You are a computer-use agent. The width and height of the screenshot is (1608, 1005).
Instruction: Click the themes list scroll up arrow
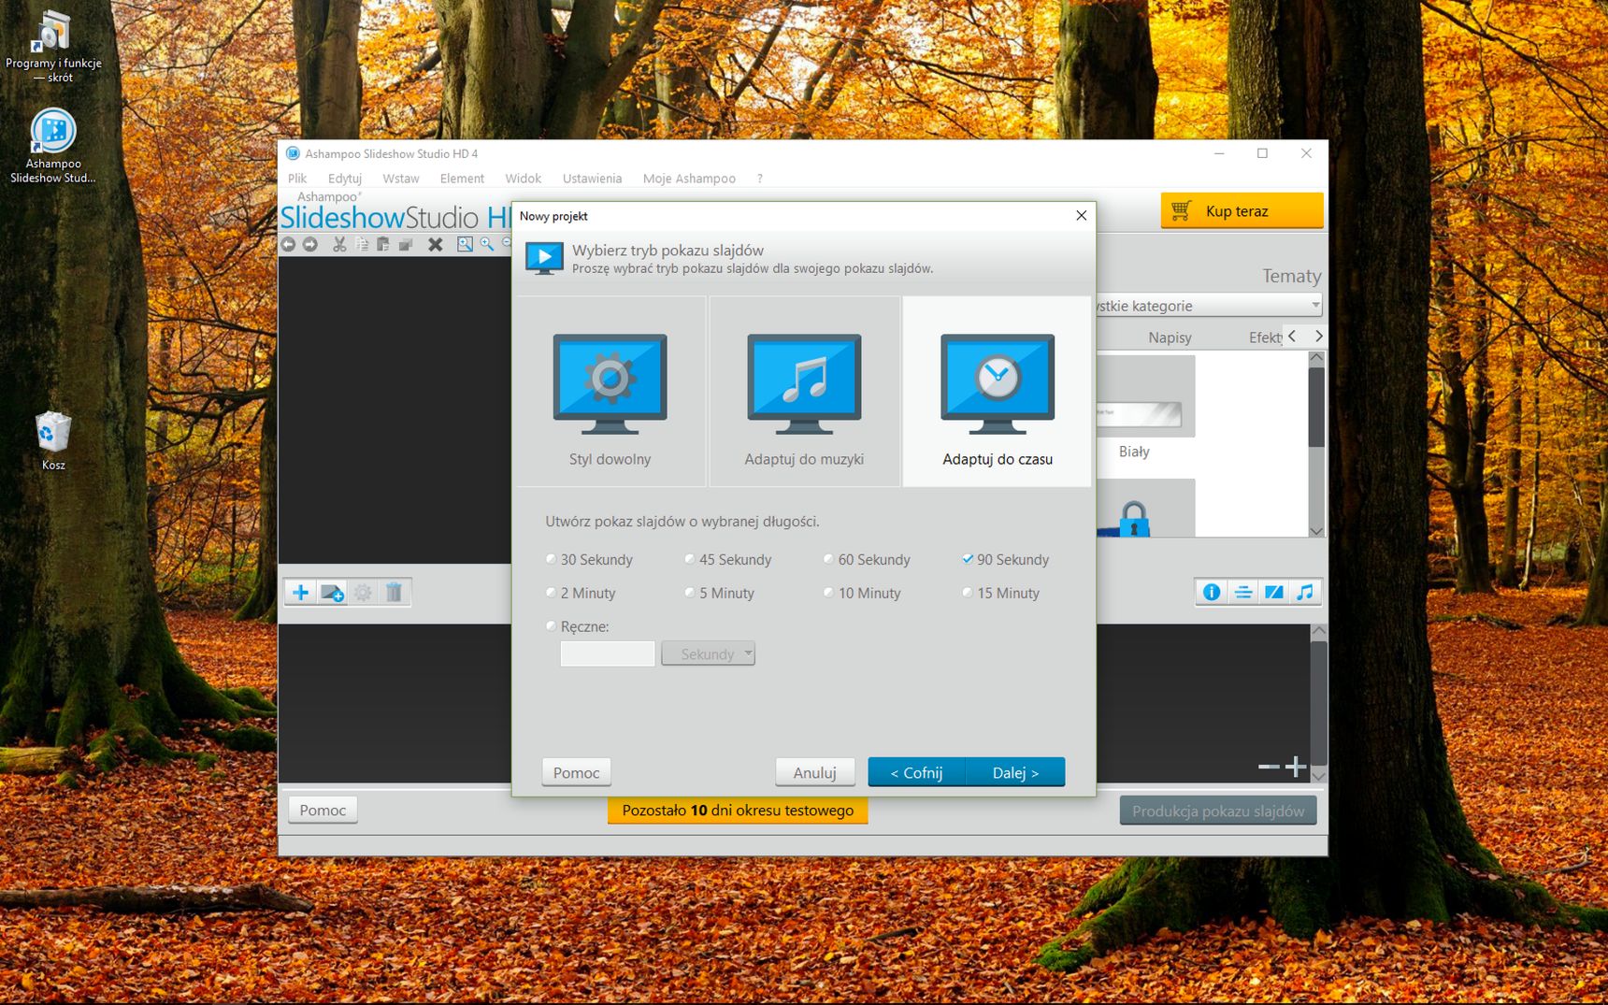(x=1316, y=358)
